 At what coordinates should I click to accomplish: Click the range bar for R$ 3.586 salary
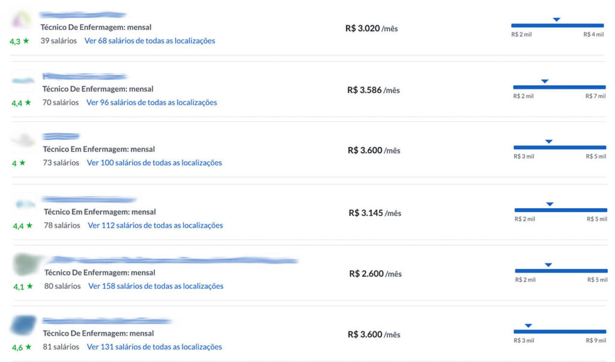pyautogui.click(x=559, y=87)
